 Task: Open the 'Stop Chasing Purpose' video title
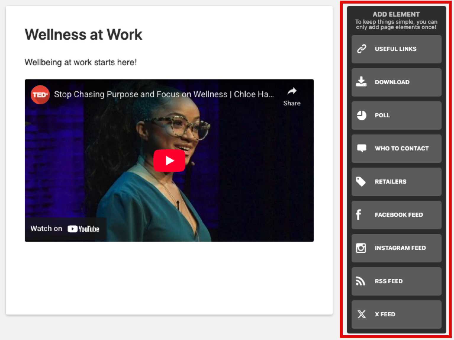pyautogui.click(x=164, y=94)
